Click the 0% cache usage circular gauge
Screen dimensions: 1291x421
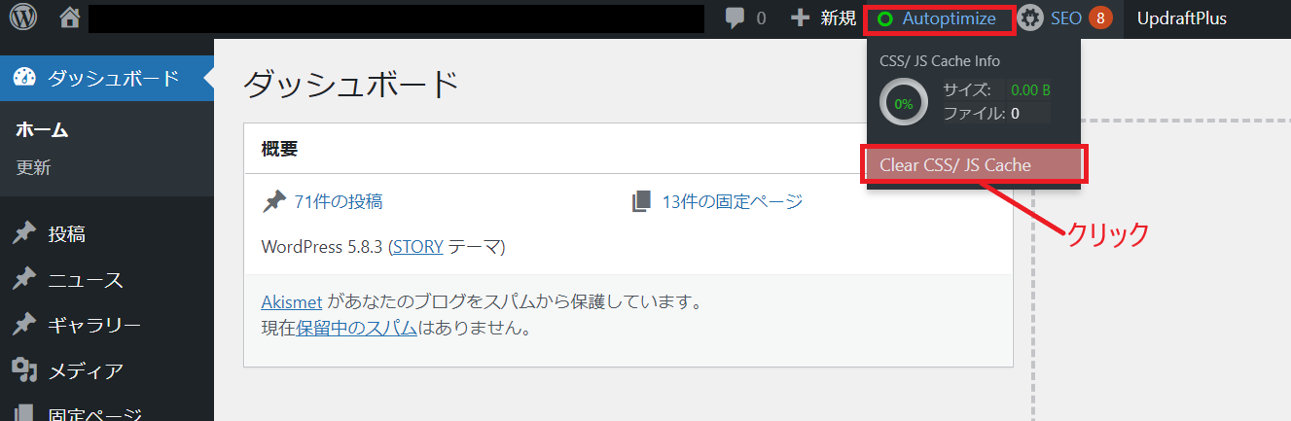pyautogui.click(x=904, y=103)
